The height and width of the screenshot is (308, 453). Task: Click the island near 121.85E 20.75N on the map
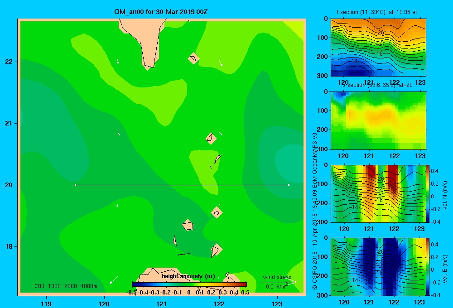click(x=211, y=138)
